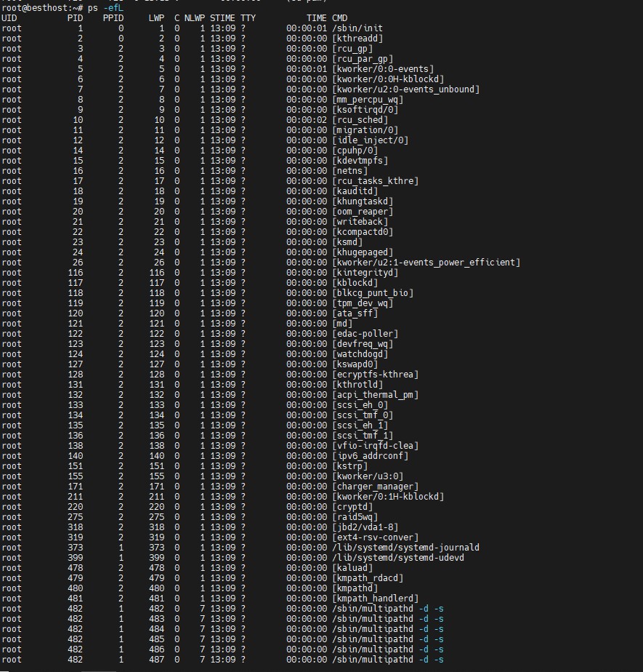
Task: Select the systemd-journald command path
Action: [x=405, y=548]
